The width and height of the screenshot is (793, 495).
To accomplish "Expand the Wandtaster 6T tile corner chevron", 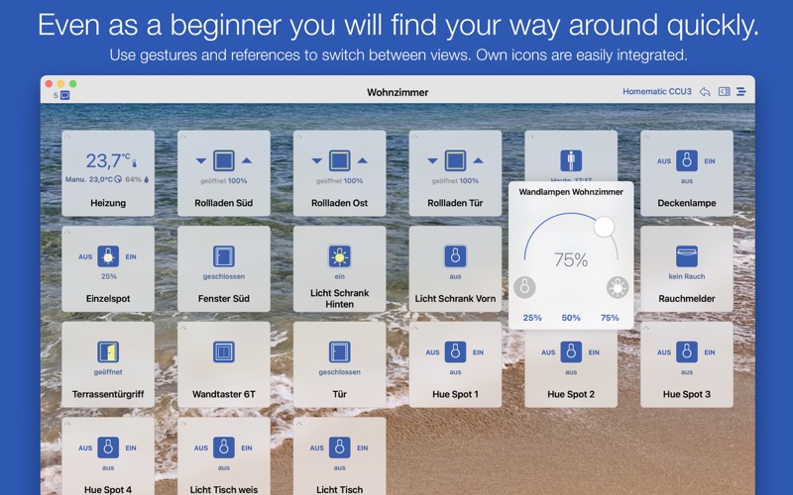I will click(x=183, y=328).
